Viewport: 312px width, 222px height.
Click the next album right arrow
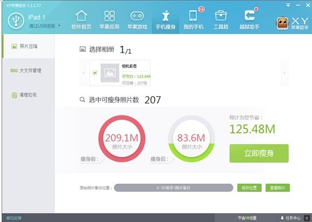click(x=284, y=73)
